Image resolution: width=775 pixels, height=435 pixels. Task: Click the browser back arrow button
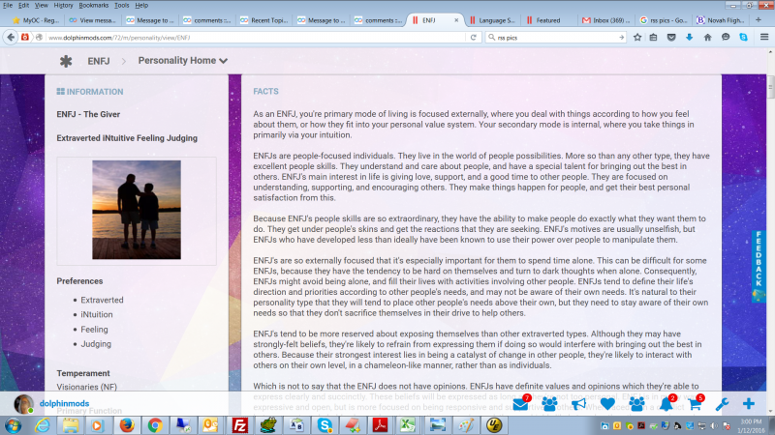coord(11,37)
